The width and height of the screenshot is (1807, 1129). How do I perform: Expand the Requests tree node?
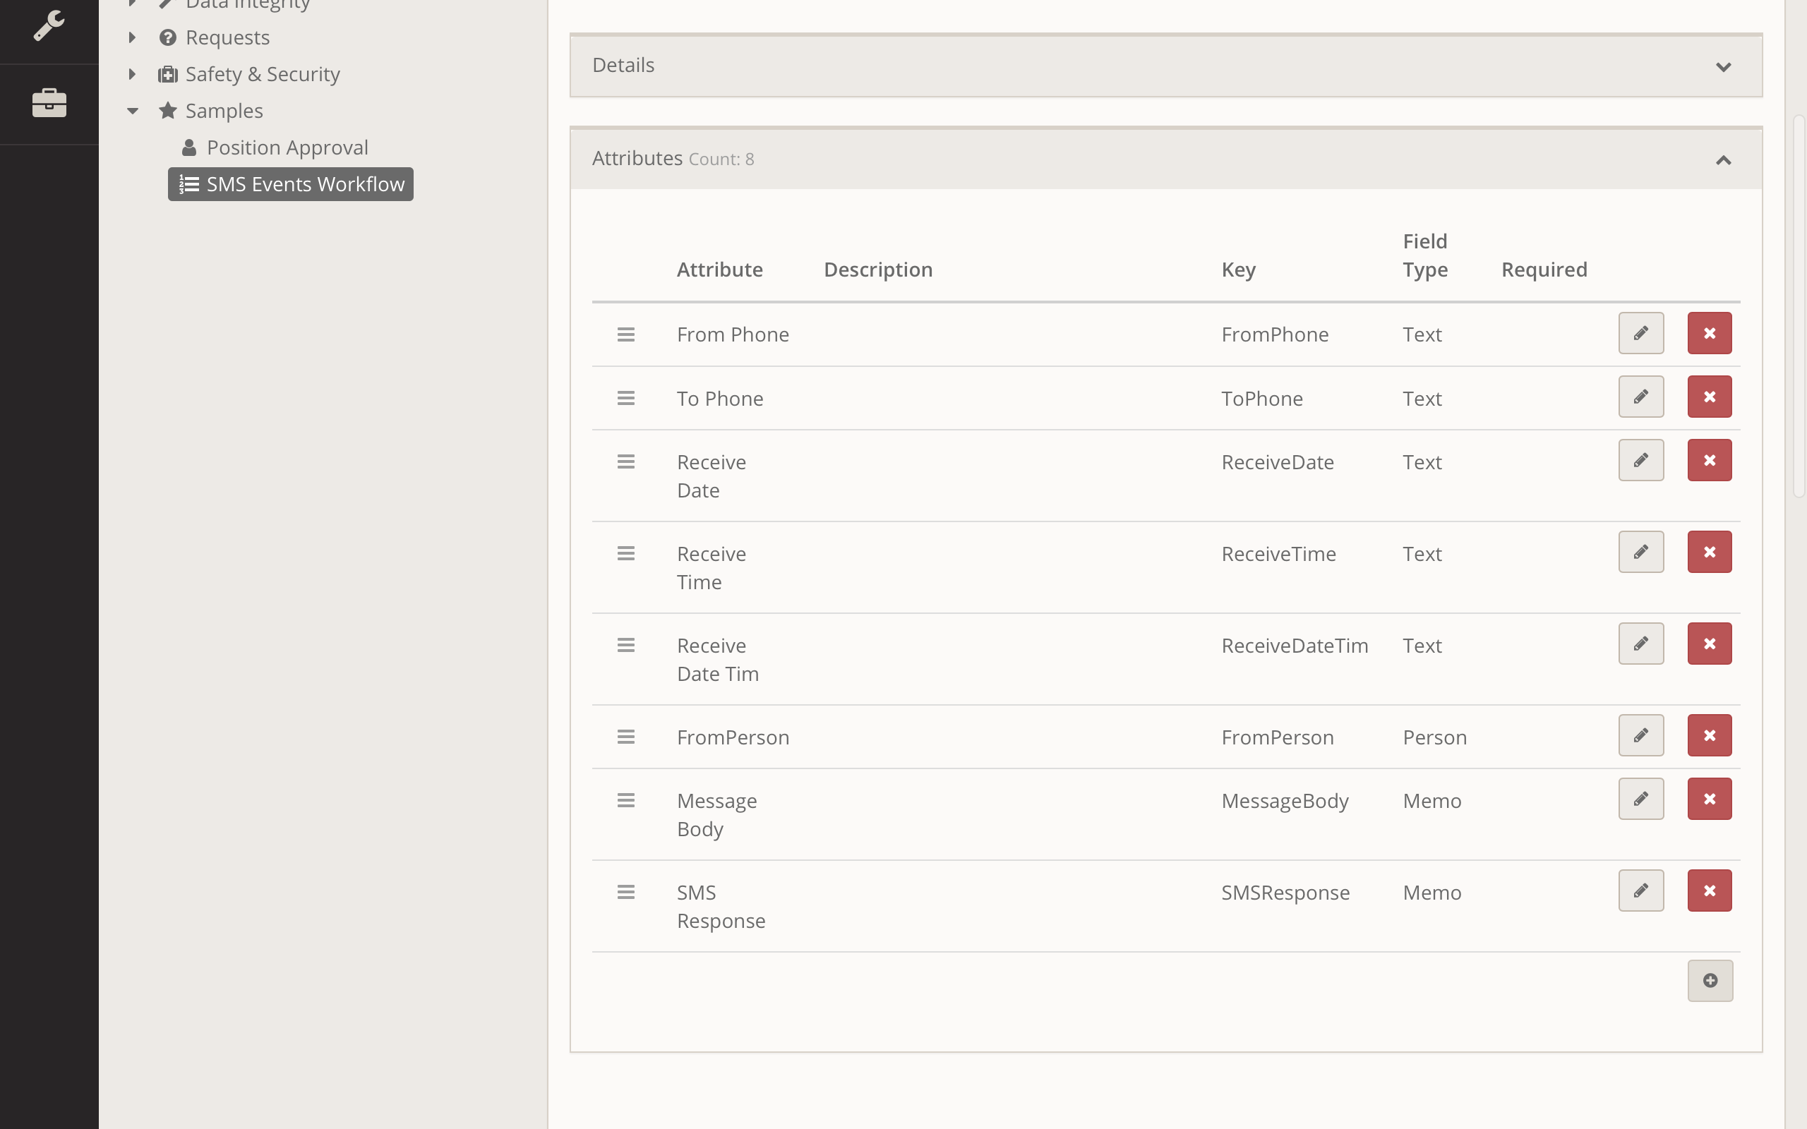coord(132,37)
